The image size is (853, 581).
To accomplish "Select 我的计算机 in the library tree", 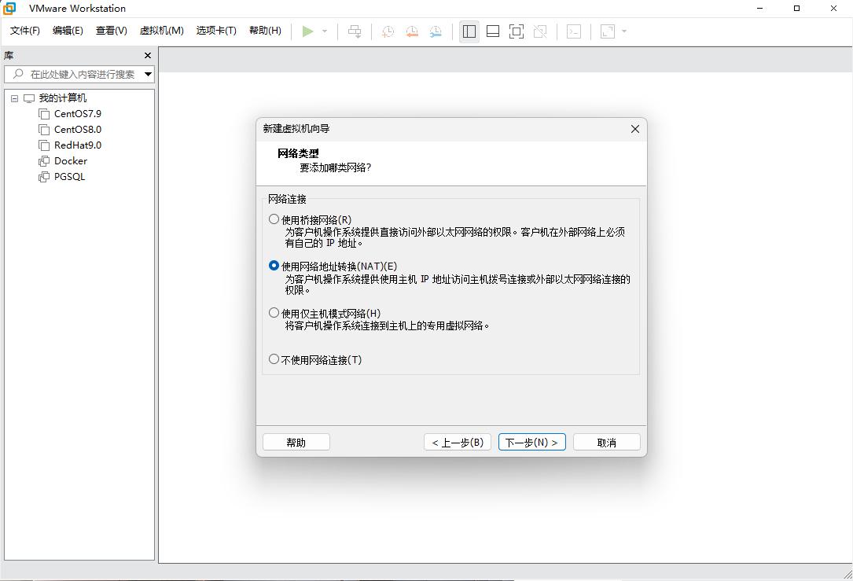I will (63, 98).
